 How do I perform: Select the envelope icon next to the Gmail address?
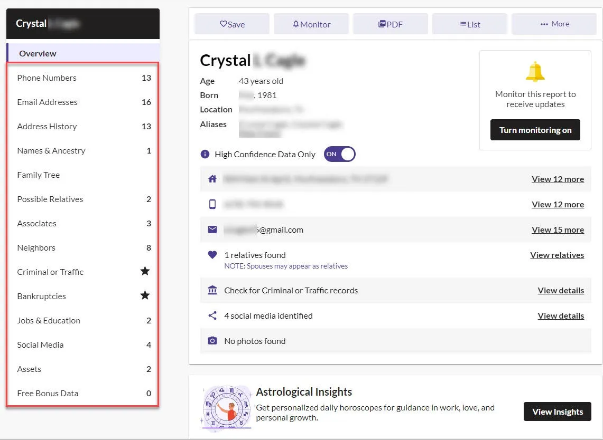(x=212, y=229)
